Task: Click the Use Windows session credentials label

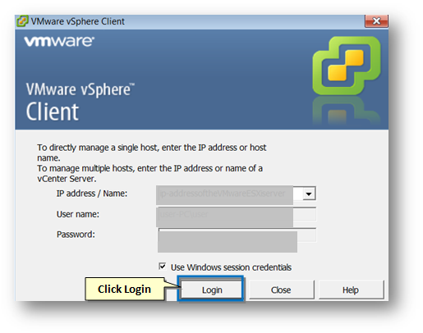Action: coord(231,267)
